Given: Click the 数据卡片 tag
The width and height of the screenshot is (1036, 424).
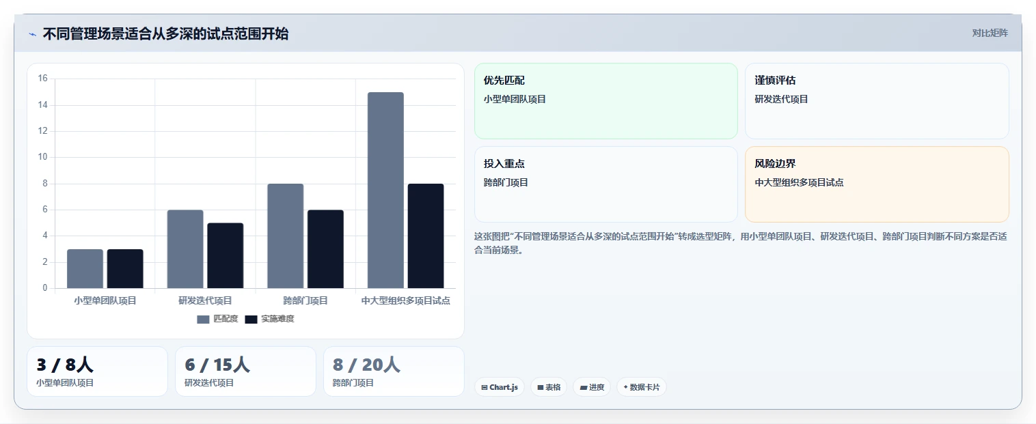Looking at the screenshot, I should tap(641, 387).
